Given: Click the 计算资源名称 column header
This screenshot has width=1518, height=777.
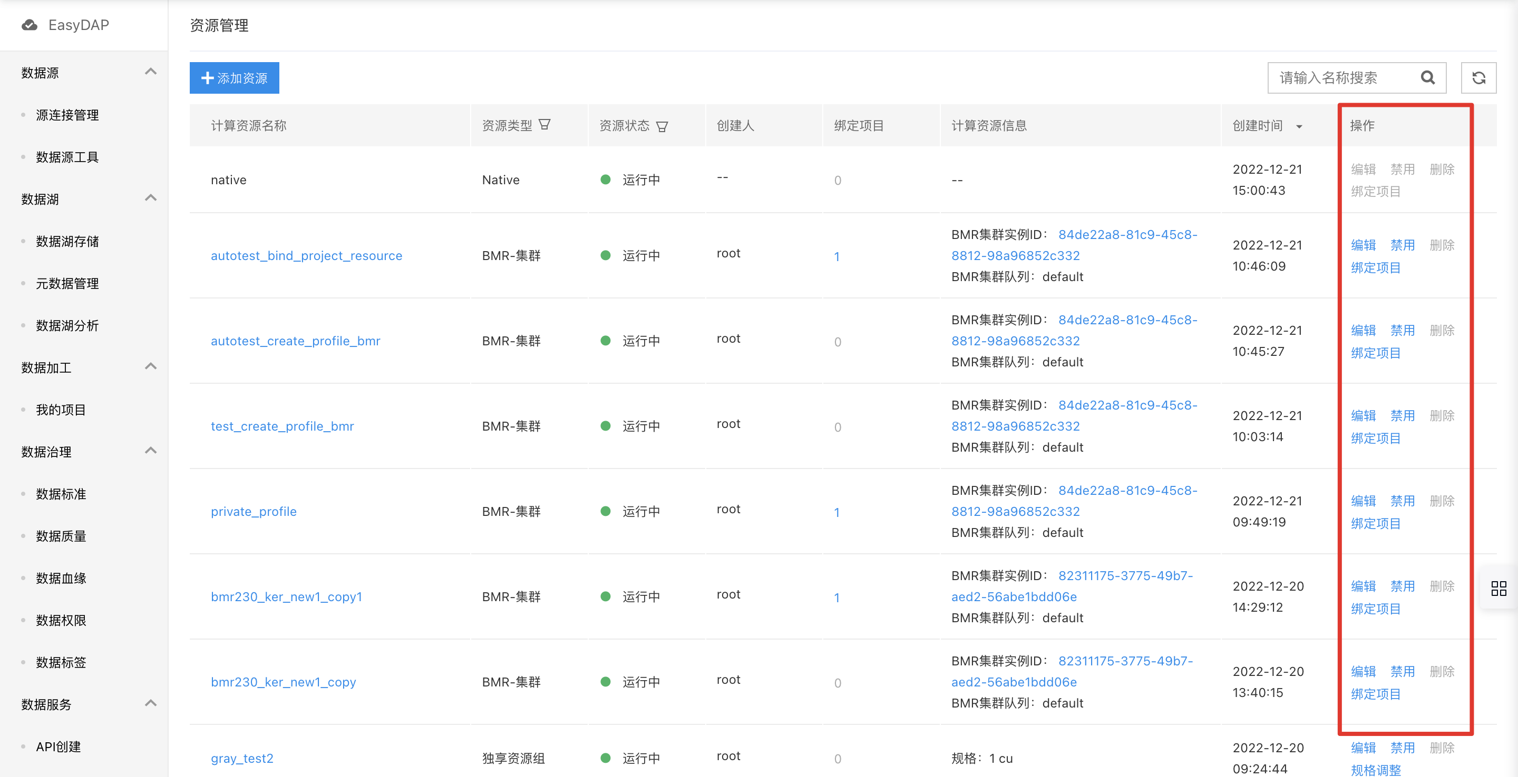Looking at the screenshot, I should tap(248, 125).
